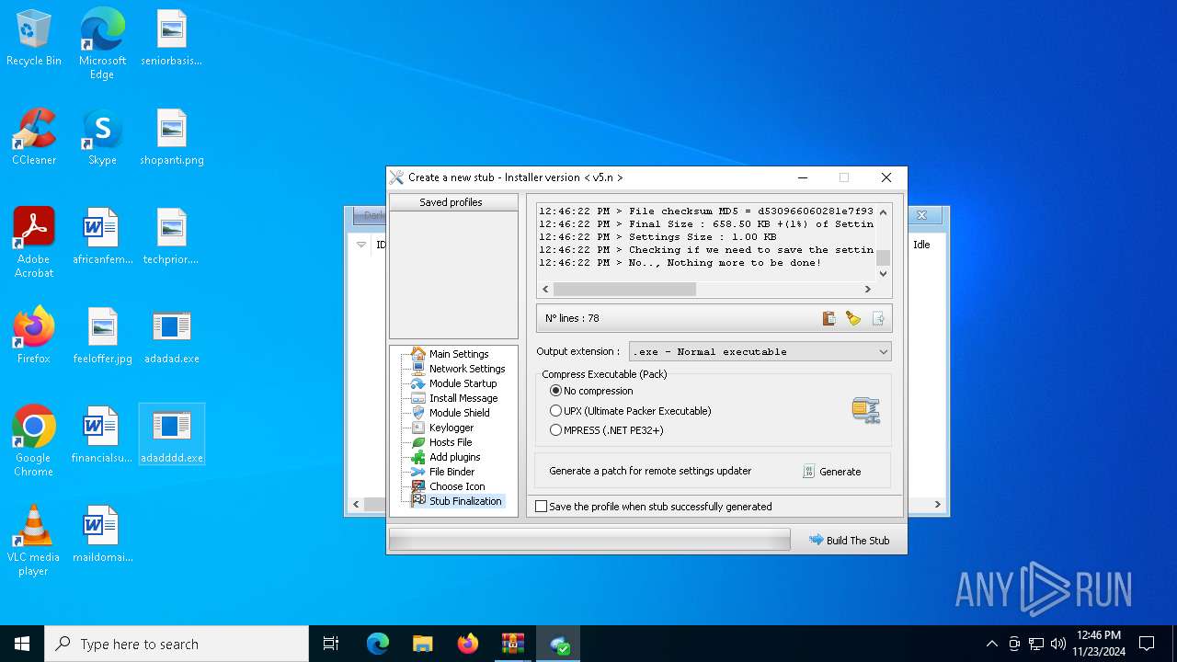Select seniorbasis image file on desktop
Viewport: 1177px width, 662px height.
(x=172, y=39)
